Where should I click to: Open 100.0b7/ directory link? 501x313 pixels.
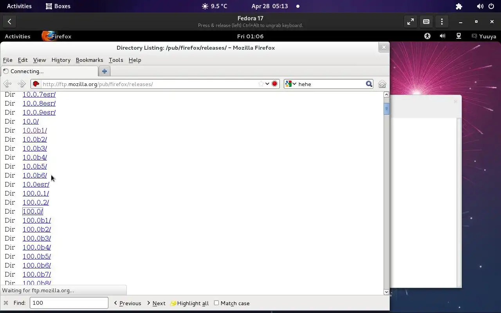[x=36, y=274]
